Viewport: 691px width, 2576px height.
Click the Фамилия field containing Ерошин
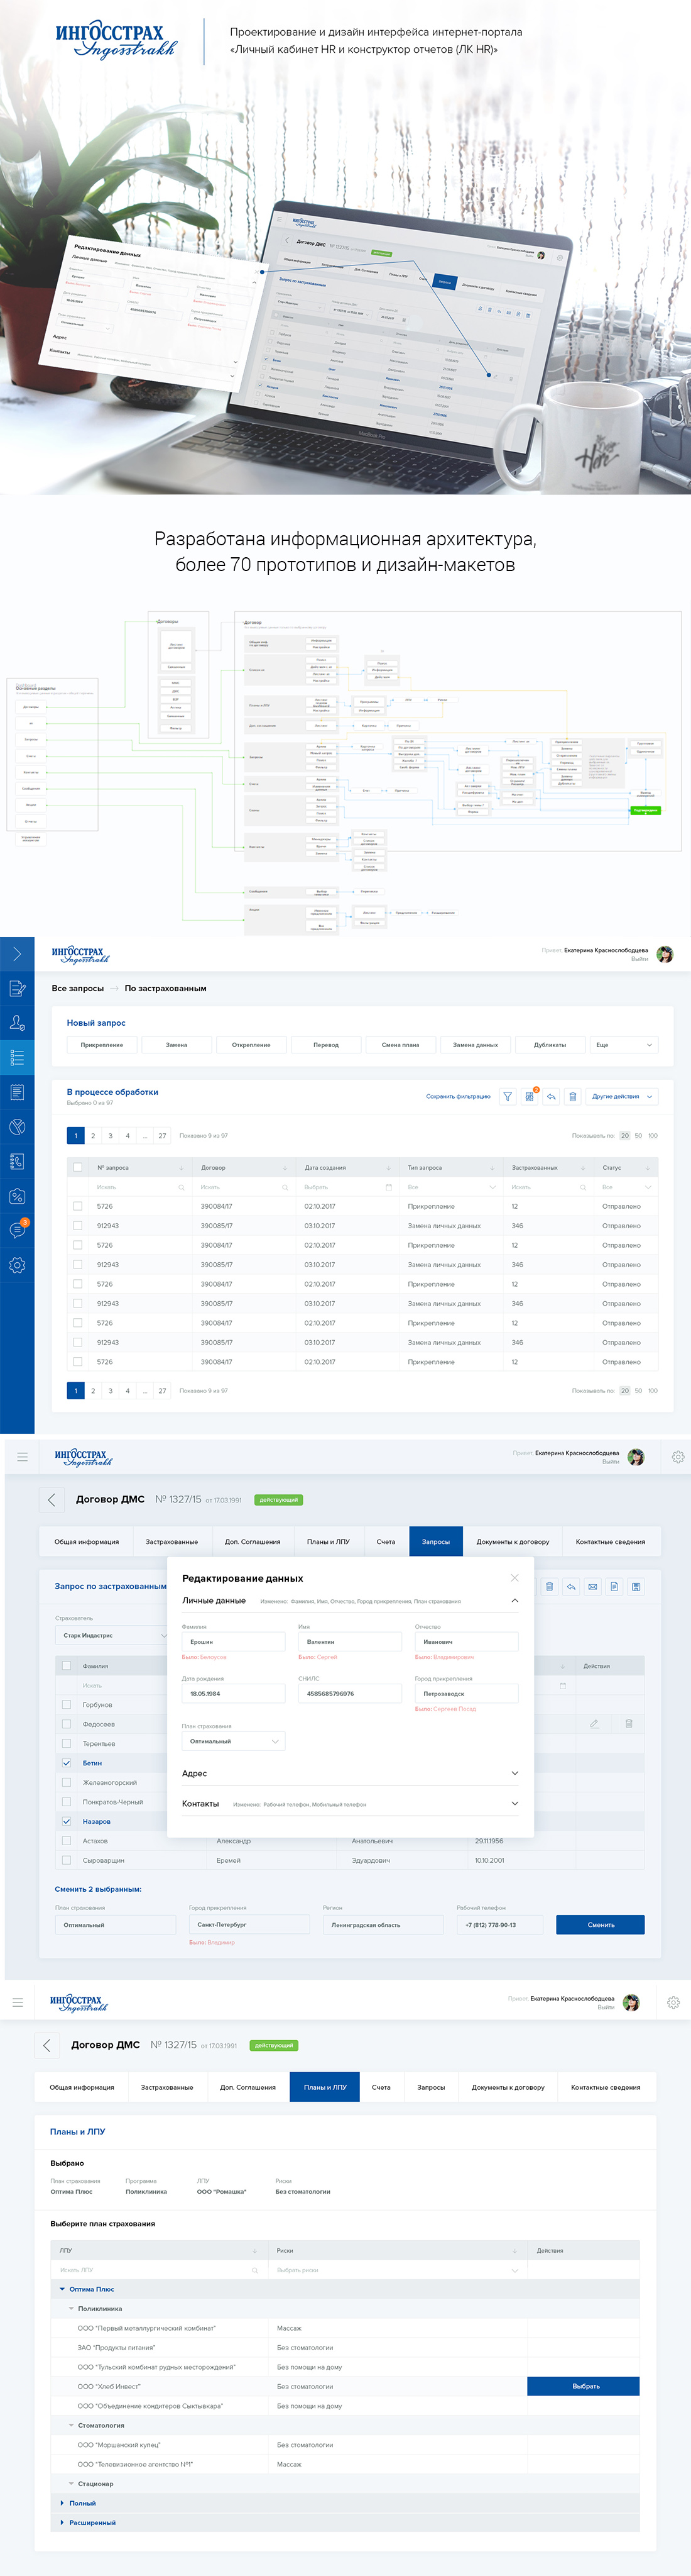234,1641
